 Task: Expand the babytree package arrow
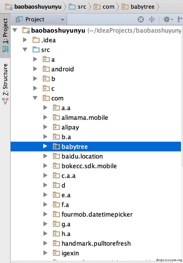pyautogui.click(x=45, y=146)
